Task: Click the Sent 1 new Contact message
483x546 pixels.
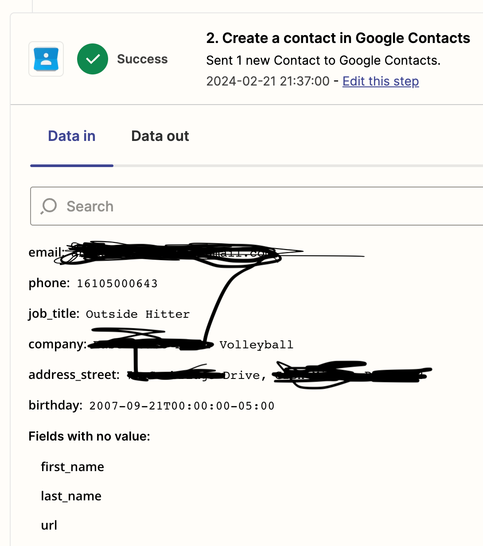Action: (x=323, y=60)
